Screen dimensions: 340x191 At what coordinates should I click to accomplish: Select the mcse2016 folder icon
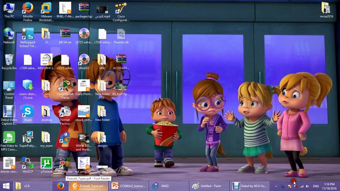coord(326,11)
